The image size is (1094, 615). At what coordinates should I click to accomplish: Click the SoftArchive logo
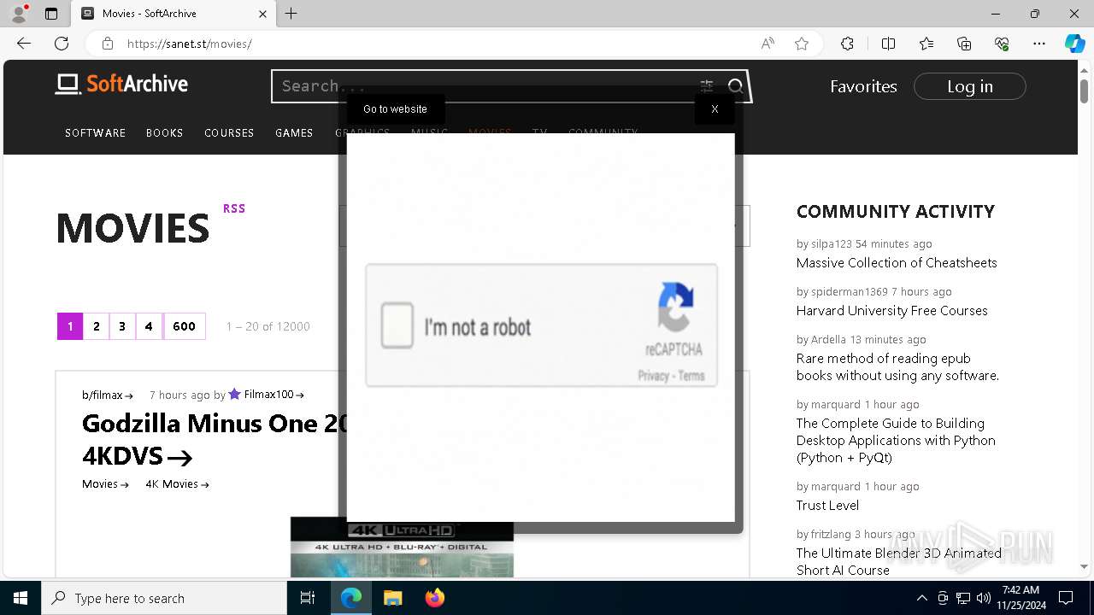coord(121,84)
